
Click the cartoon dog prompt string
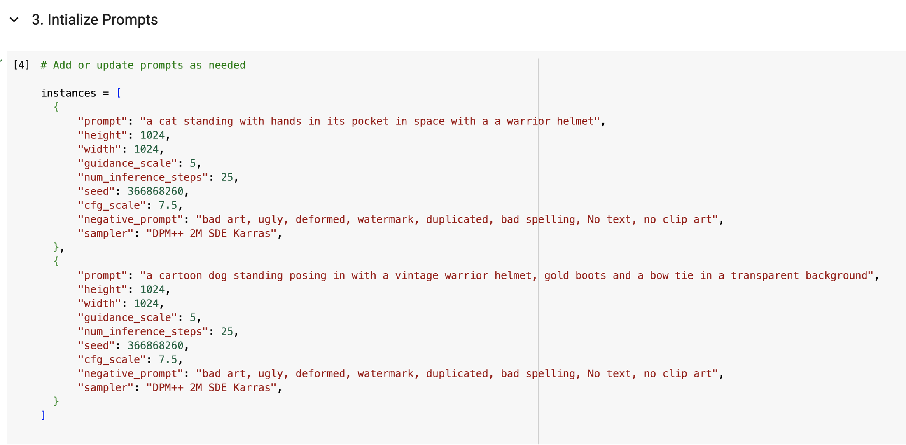494,275
